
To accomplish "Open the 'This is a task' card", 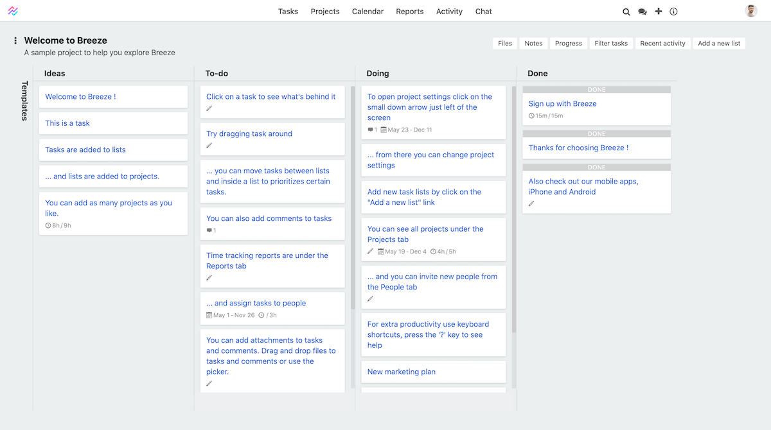I will pos(113,123).
